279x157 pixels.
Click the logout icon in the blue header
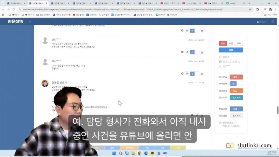(x=273, y=22)
